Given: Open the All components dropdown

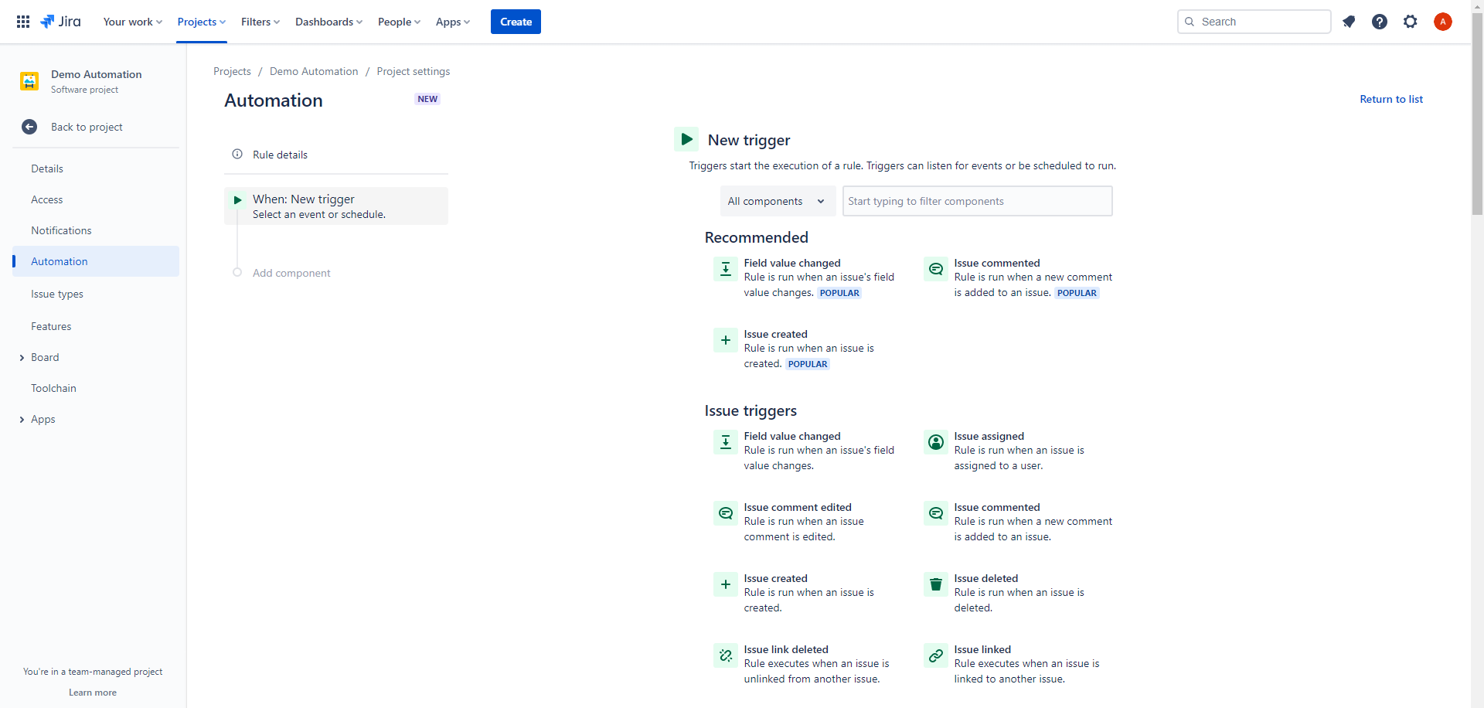Looking at the screenshot, I should click(776, 201).
